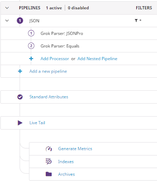
Task: Collapse the JSON pipeline chevron
Action: point(7,20)
